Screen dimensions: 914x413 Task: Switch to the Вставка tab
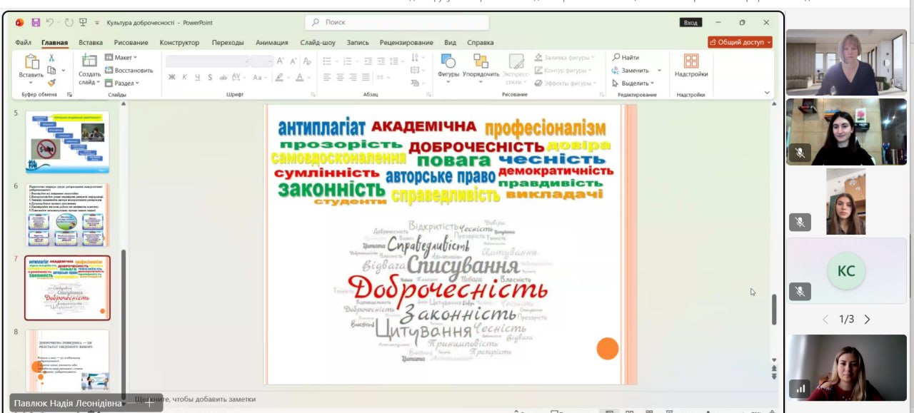coord(91,43)
